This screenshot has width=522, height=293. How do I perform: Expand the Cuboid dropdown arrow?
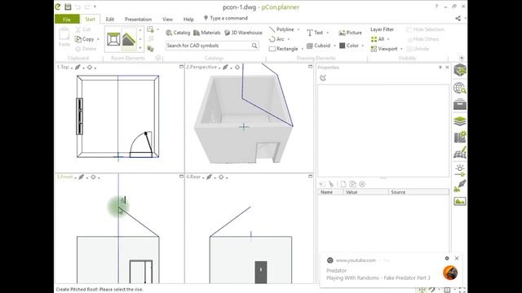(x=334, y=46)
